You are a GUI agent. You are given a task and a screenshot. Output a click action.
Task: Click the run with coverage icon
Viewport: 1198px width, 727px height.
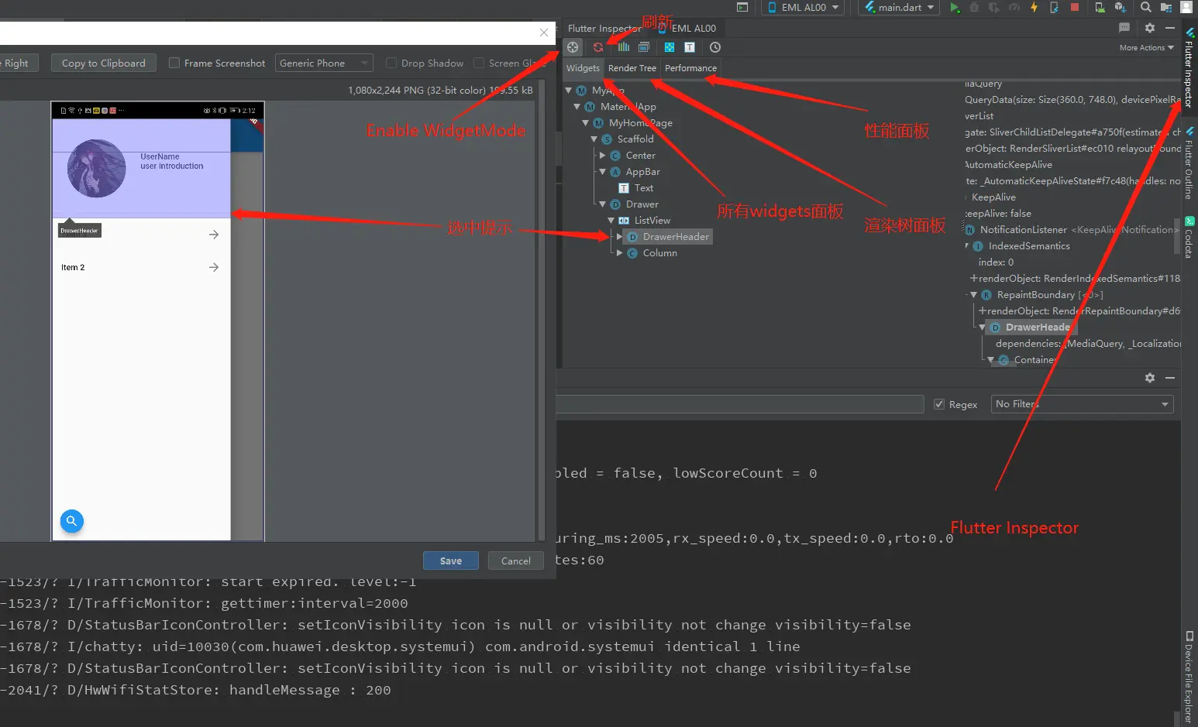[x=993, y=8]
